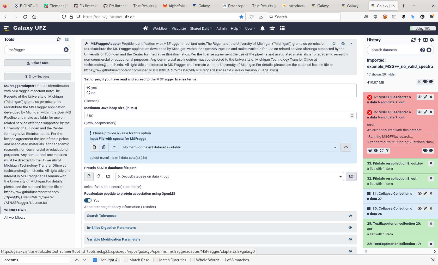Select the 'no' license agreement radio button
Screen dimensions: 438x265
[88, 93]
